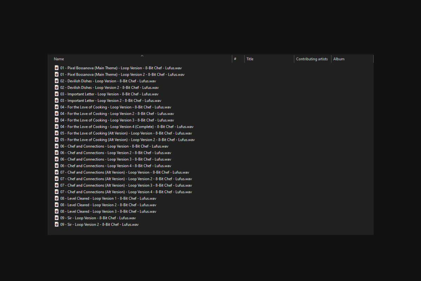Select '06 - Chef and Connections - Loop Version 3' name
This screenshot has width=421, height=281.
pos(115,159)
